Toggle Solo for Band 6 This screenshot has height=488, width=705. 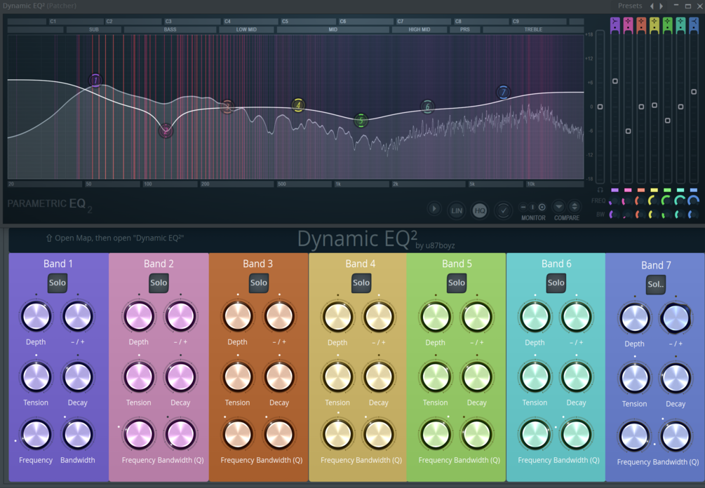556,283
